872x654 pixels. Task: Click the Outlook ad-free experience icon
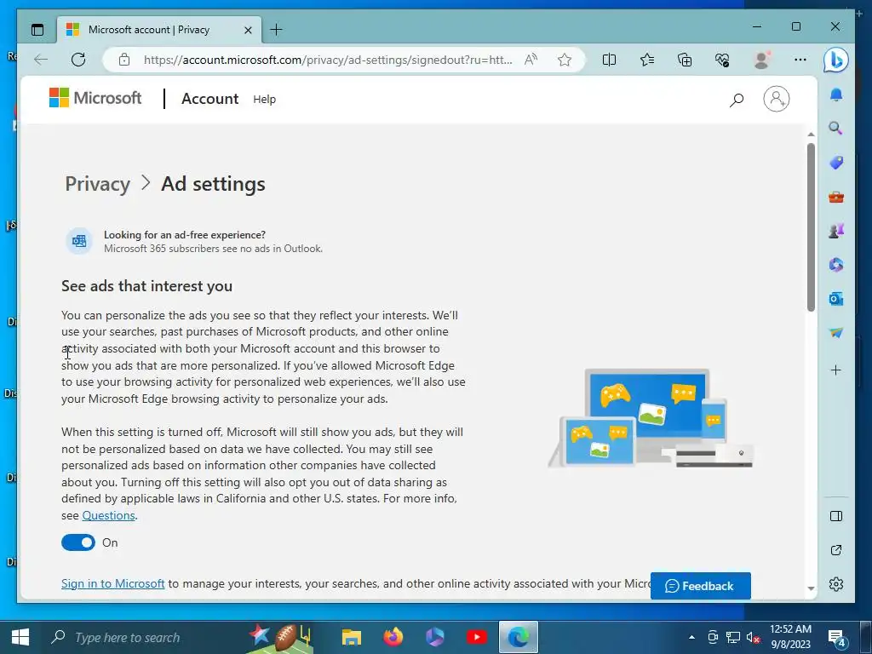[x=79, y=241]
